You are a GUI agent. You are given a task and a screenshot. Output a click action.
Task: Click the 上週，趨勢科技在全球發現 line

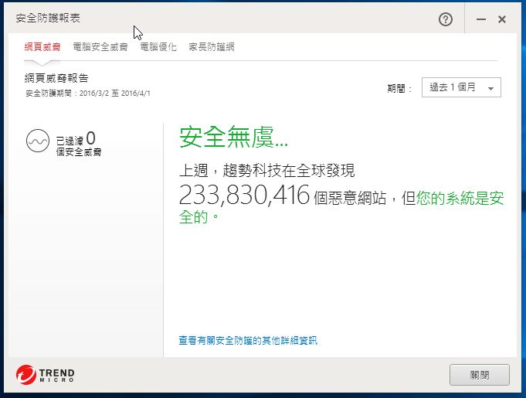266,170
